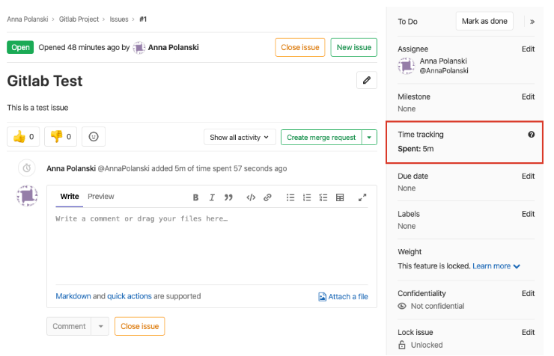Image resolution: width=554 pixels, height=356 pixels.
Task: Expand the Show all activity dropdown
Action: 239,138
